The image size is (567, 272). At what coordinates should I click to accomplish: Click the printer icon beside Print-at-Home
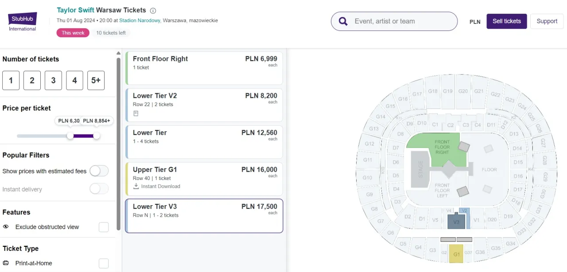click(5, 263)
